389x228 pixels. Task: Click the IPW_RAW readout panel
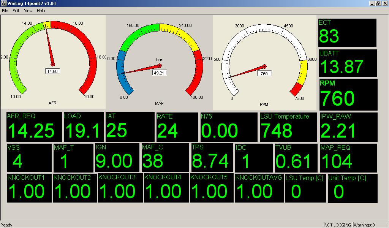348,127
